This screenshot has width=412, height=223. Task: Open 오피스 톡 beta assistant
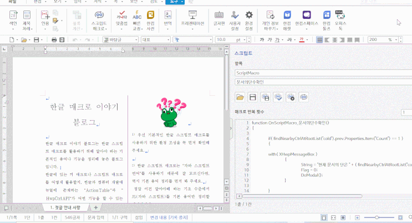[340, 20]
